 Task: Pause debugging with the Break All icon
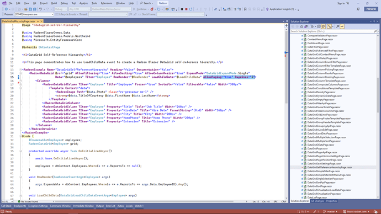182,9
